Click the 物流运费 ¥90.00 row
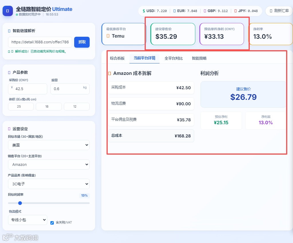Screen dimensions: 293x243 point(151,104)
